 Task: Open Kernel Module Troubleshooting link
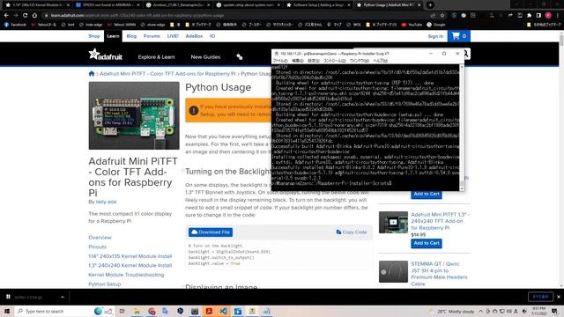point(126,275)
